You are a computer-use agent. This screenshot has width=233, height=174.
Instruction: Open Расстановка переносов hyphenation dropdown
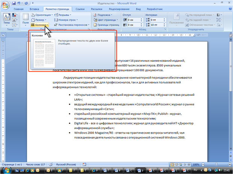click(72, 25)
